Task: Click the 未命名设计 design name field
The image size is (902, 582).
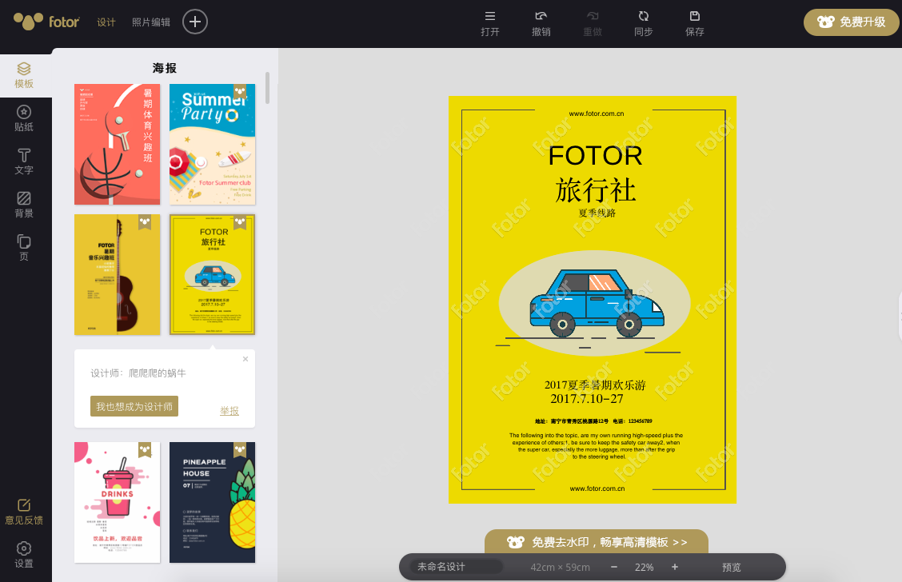Action: (457, 567)
